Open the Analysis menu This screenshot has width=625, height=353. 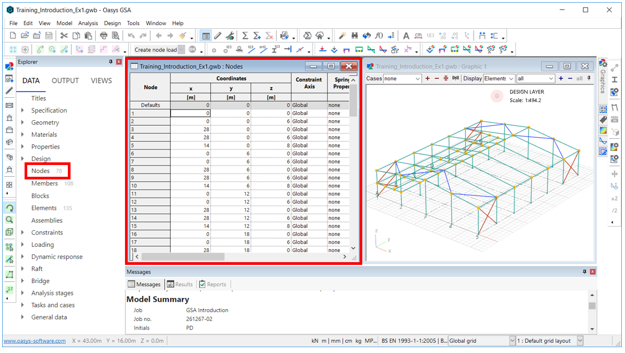click(x=88, y=23)
